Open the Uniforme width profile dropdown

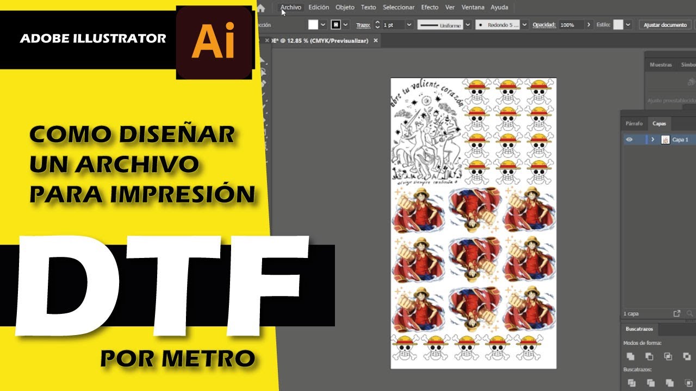pos(468,25)
